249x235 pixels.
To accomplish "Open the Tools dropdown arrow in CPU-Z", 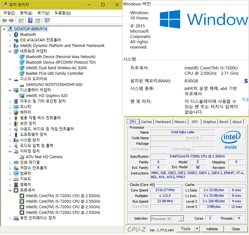I will [x=197, y=229].
